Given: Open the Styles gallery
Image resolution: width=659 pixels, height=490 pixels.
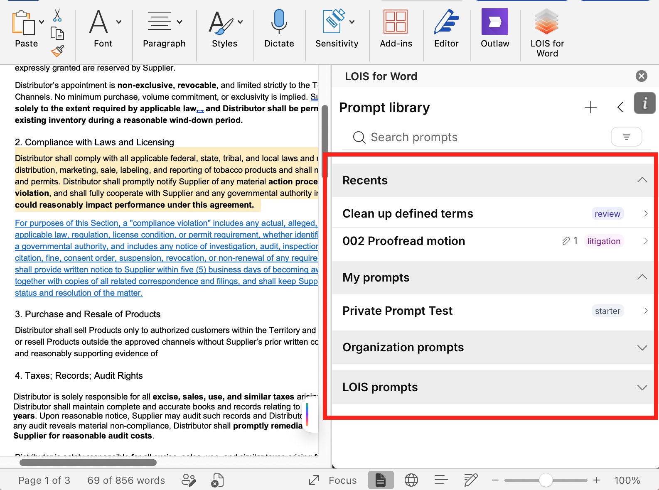Looking at the screenshot, I should (x=225, y=29).
